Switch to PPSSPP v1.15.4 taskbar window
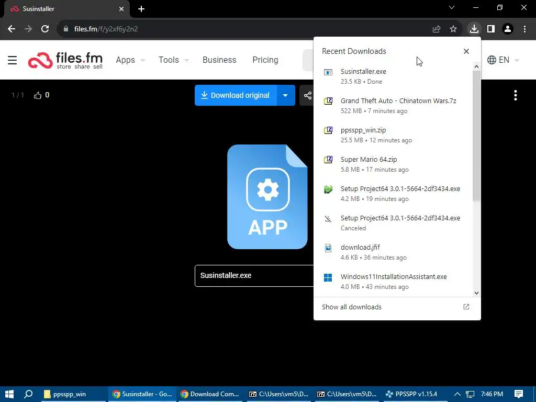This screenshot has height=402, width=536. tap(416, 394)
